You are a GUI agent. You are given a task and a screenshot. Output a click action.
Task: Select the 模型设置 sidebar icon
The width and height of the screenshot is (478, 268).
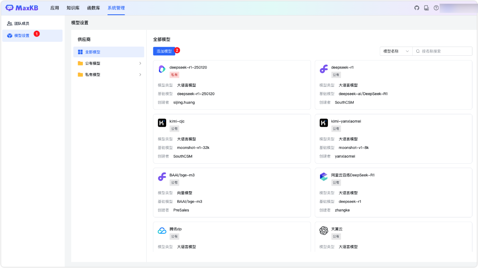point(9,35)
